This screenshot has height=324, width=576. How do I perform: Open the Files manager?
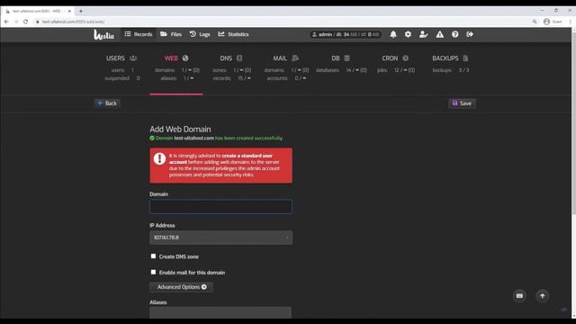pyautogui.click(x=171, y=34)
